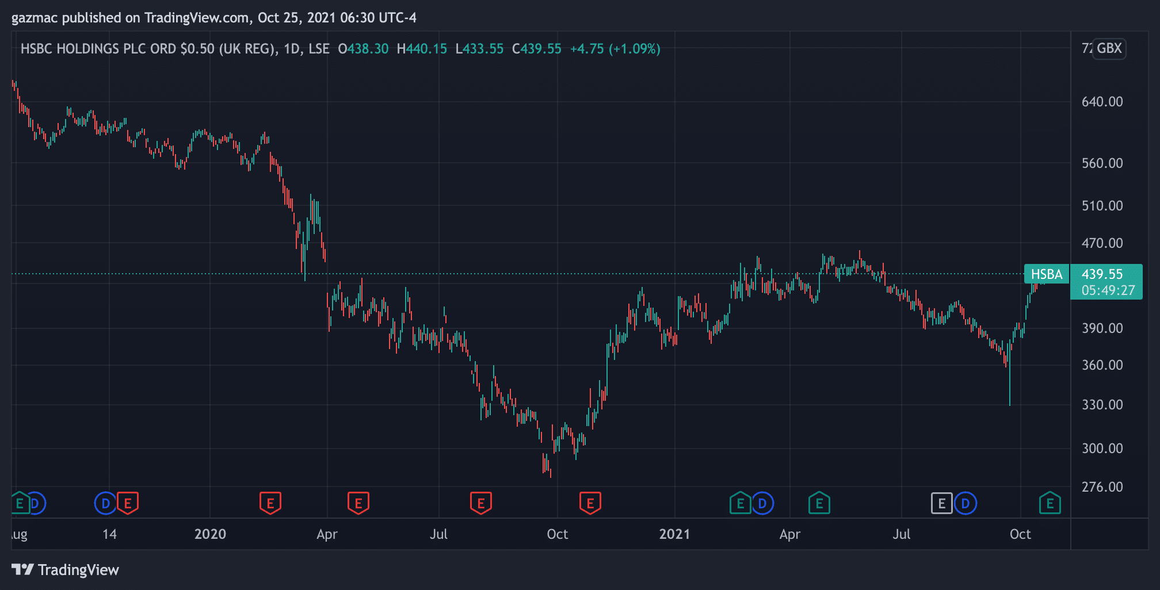The height and width of the screenshot is (590, 1160).
Task: Click the blue dividend marker before Apr 2021
Action: click(762, 504)
